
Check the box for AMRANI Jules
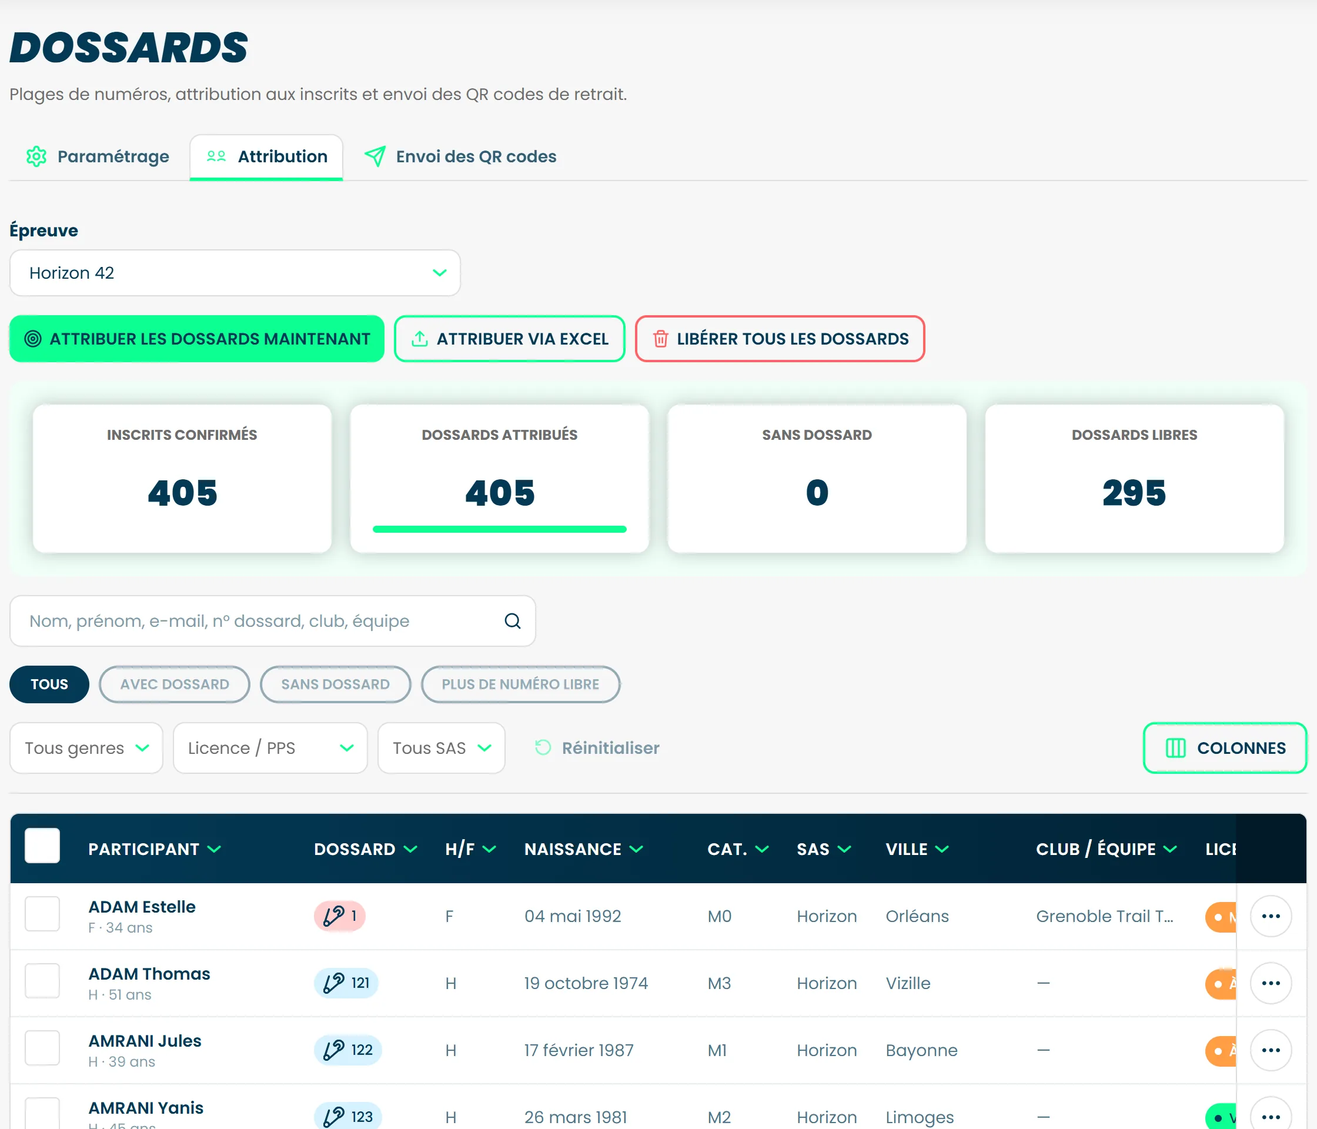tap(42, 1048)
